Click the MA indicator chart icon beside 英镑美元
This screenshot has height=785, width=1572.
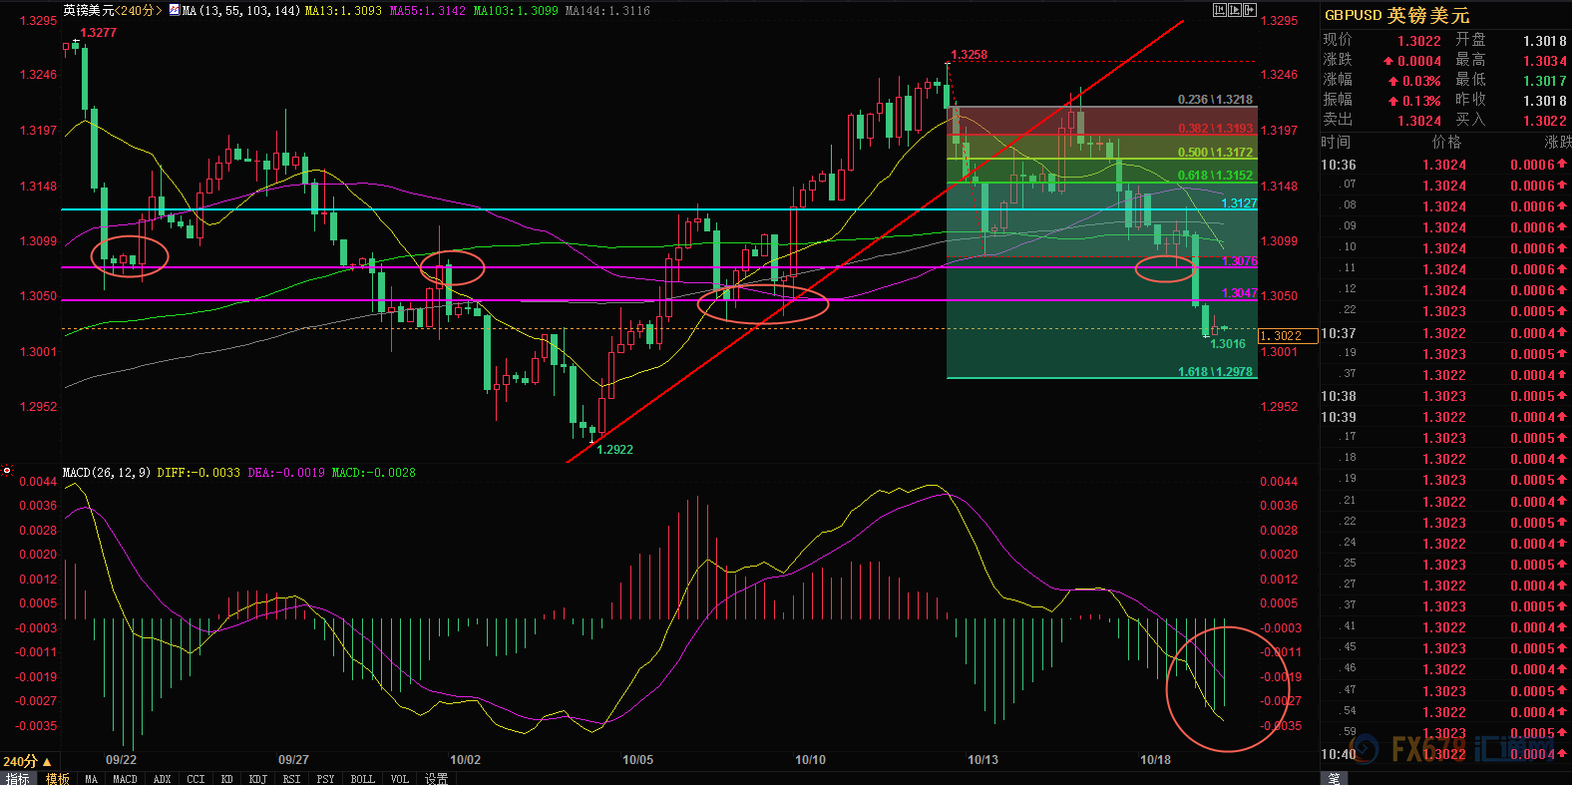coord(175,10)
